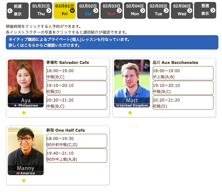Viewport: 222px width, 192px height.
Task: Reserve Manny's 19:40~21:10 90分中上級 slot
Action: tap(76, 156)
